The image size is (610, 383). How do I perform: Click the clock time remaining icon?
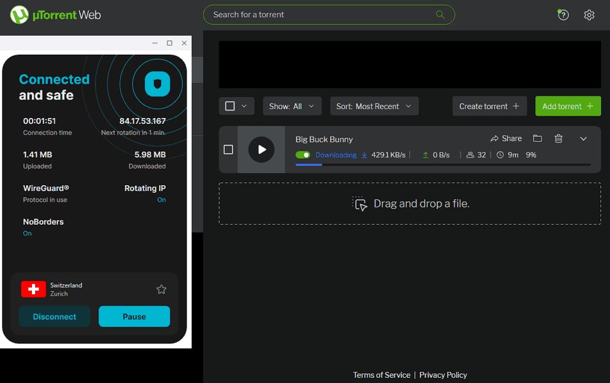(500, 154)
